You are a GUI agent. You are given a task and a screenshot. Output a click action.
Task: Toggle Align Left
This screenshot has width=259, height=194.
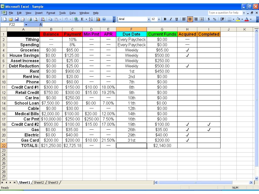coord(184,19)
